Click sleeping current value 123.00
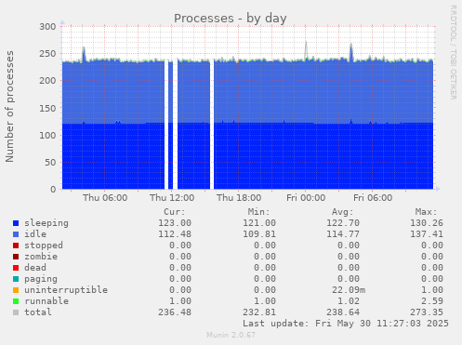This screenshot has width=462, height=345. pyautogui.click(x=175, y=223)
